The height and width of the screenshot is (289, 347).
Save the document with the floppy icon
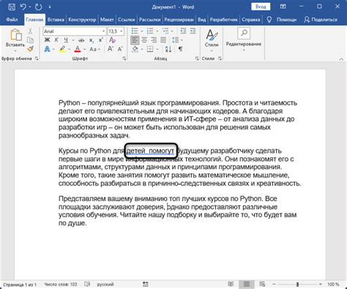click(12, 7)
